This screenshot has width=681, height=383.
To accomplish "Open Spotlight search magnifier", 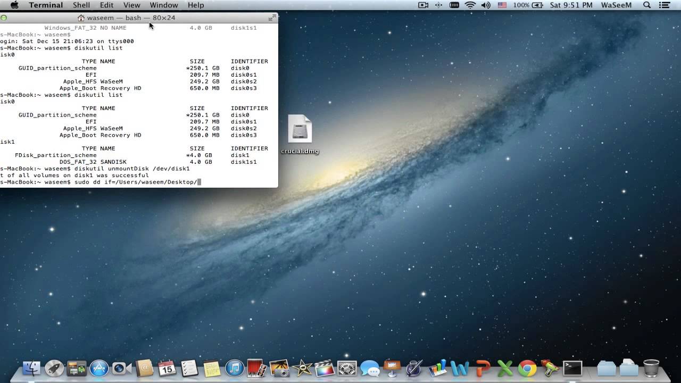I will pyautogui.click(x=647, y=5).
